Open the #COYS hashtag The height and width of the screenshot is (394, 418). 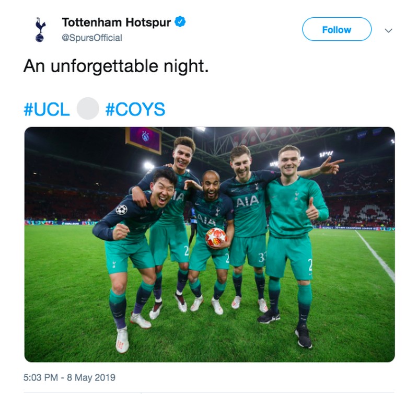pyautogui.click(x=135, y=109)
